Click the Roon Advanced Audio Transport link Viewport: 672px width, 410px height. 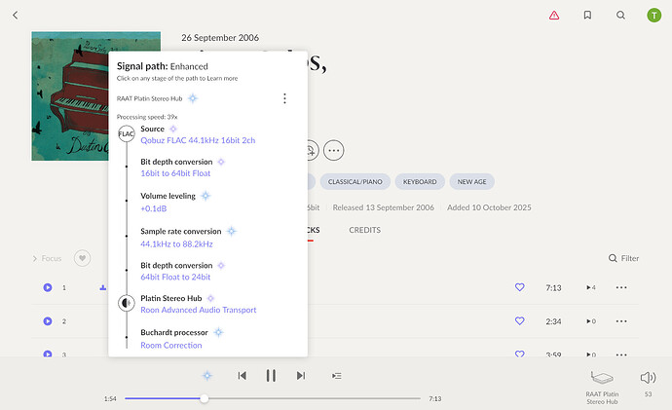tap(199, 310)
